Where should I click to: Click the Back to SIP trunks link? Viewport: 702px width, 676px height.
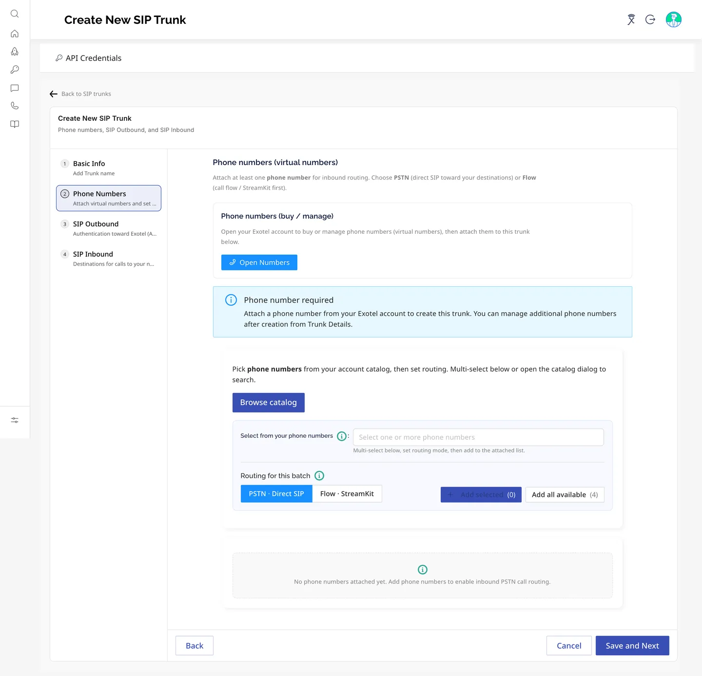(86, 94)
